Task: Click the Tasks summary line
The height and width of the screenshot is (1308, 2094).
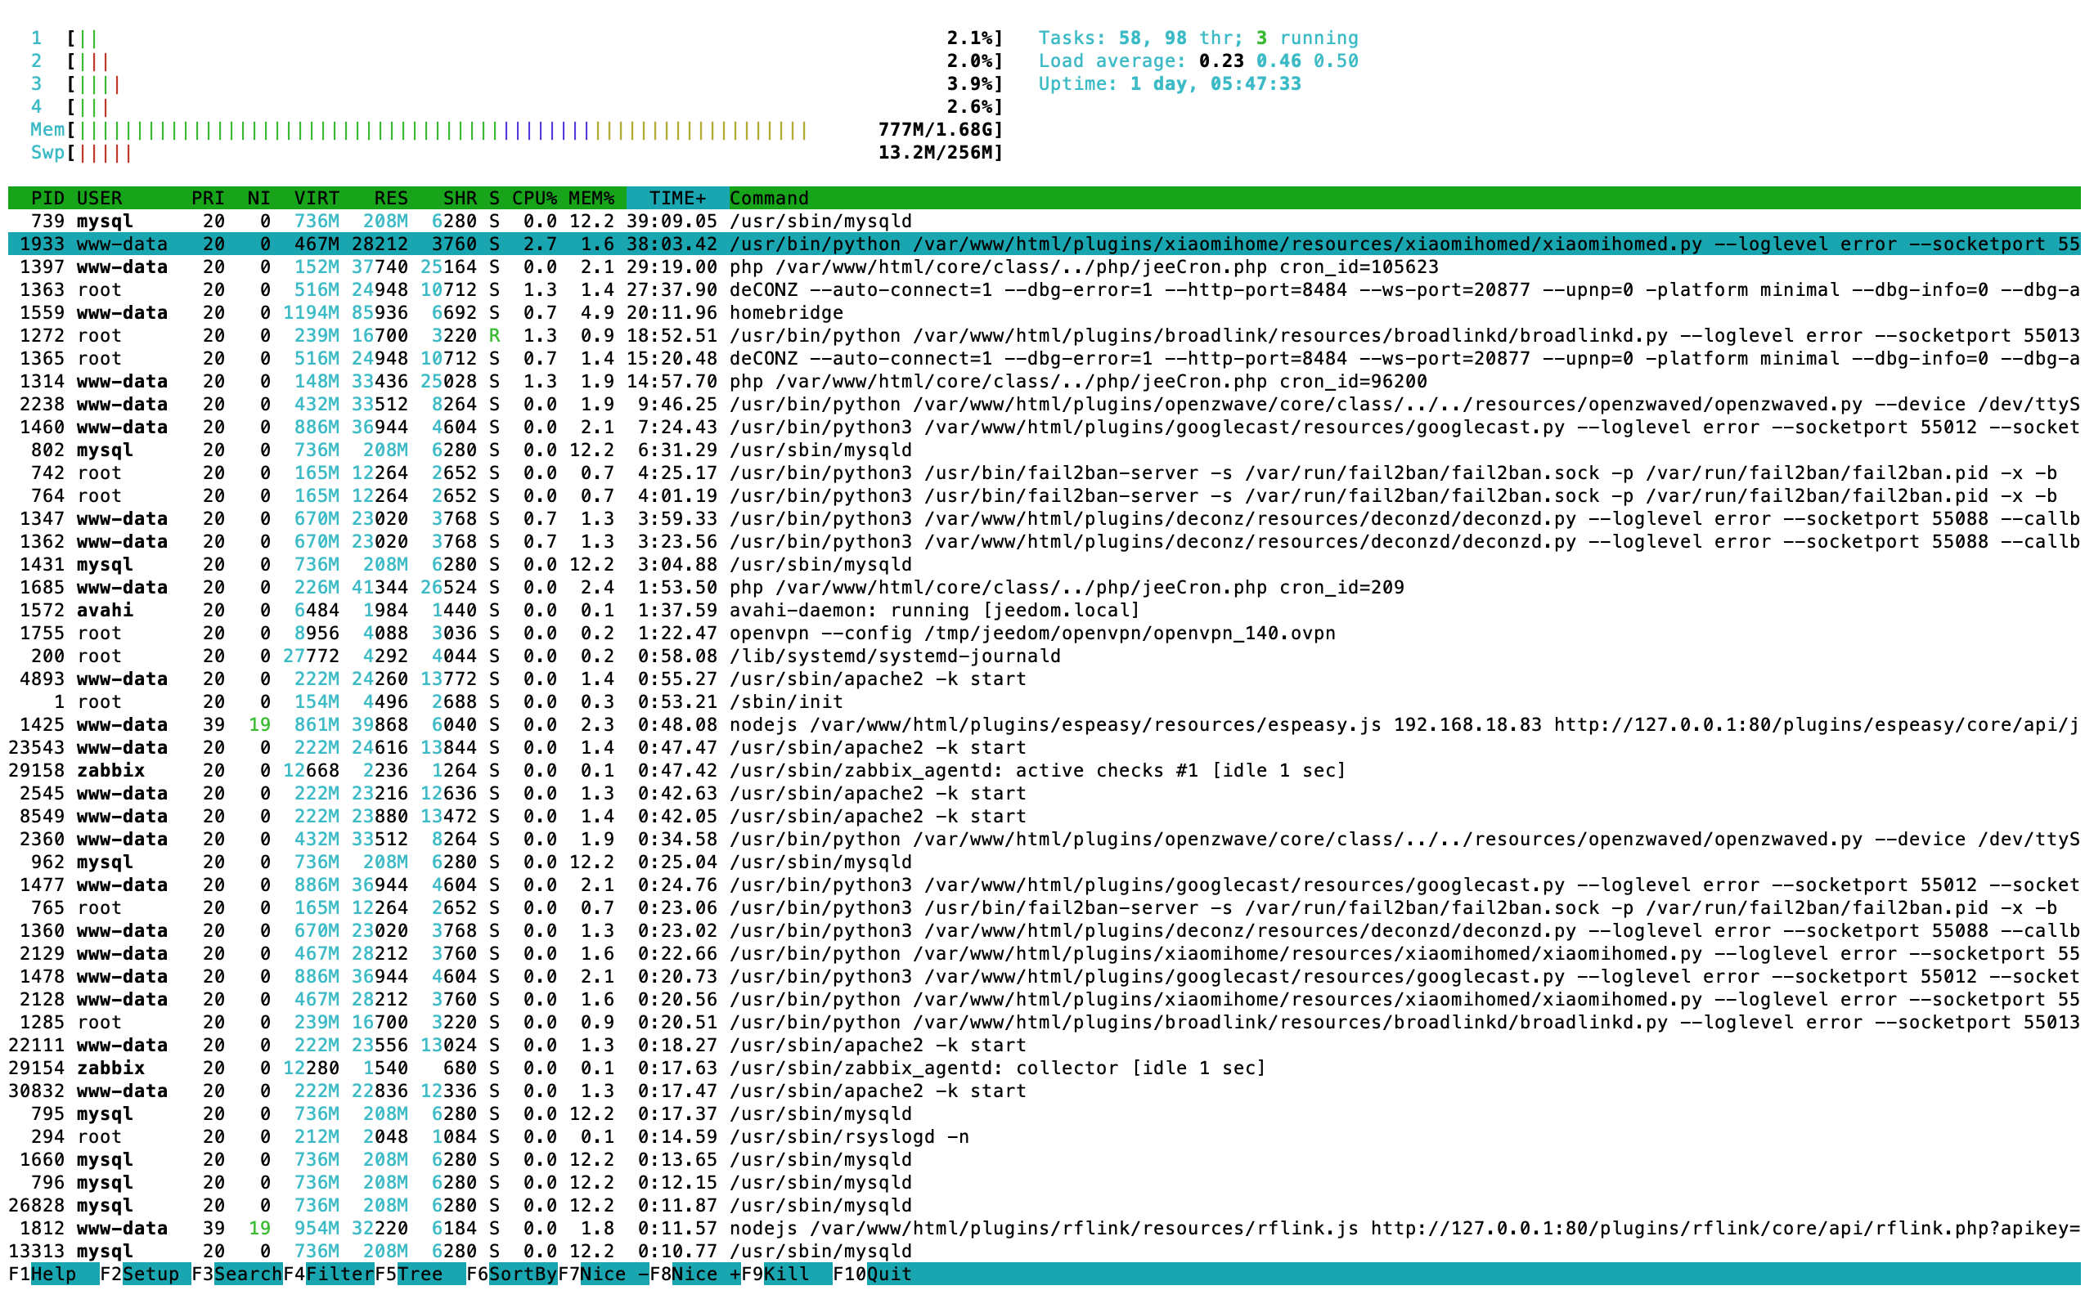Action: 1198,38
